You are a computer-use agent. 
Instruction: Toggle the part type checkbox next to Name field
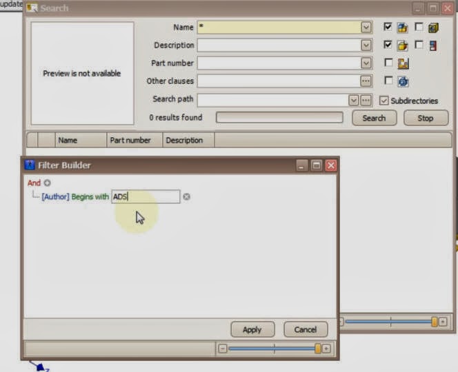click(x=388, y=27)
